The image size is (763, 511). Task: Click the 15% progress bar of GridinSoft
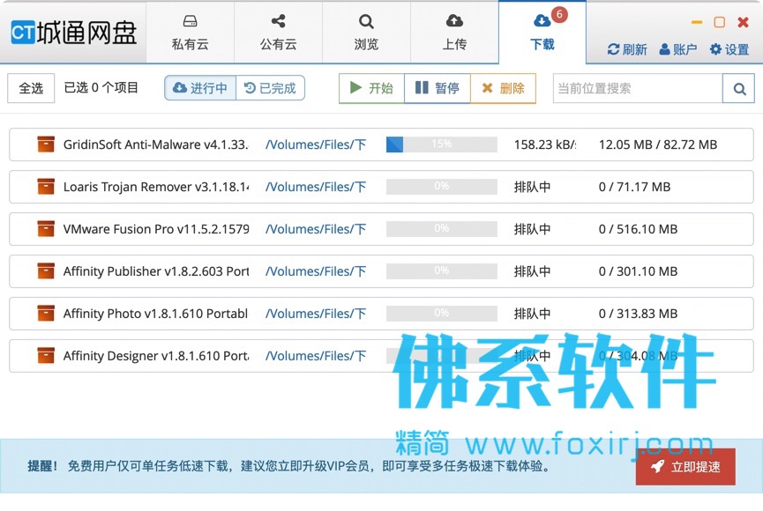442,144
